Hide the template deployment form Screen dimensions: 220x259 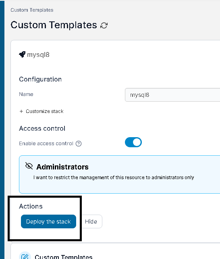pos(91,221)
